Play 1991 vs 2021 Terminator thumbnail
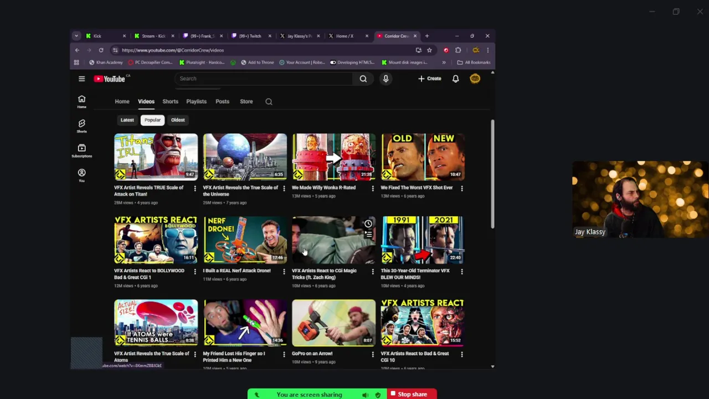Viewport: 709px width, 399px height. coord(423,240)
